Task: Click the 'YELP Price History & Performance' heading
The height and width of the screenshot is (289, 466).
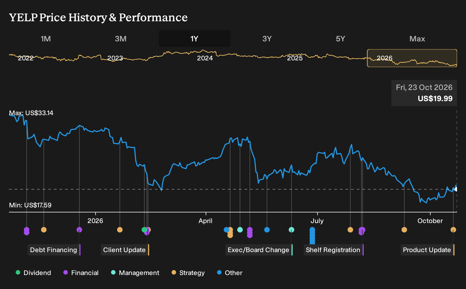Action: 98,18
